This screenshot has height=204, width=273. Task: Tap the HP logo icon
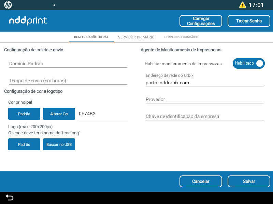point(8,5)
